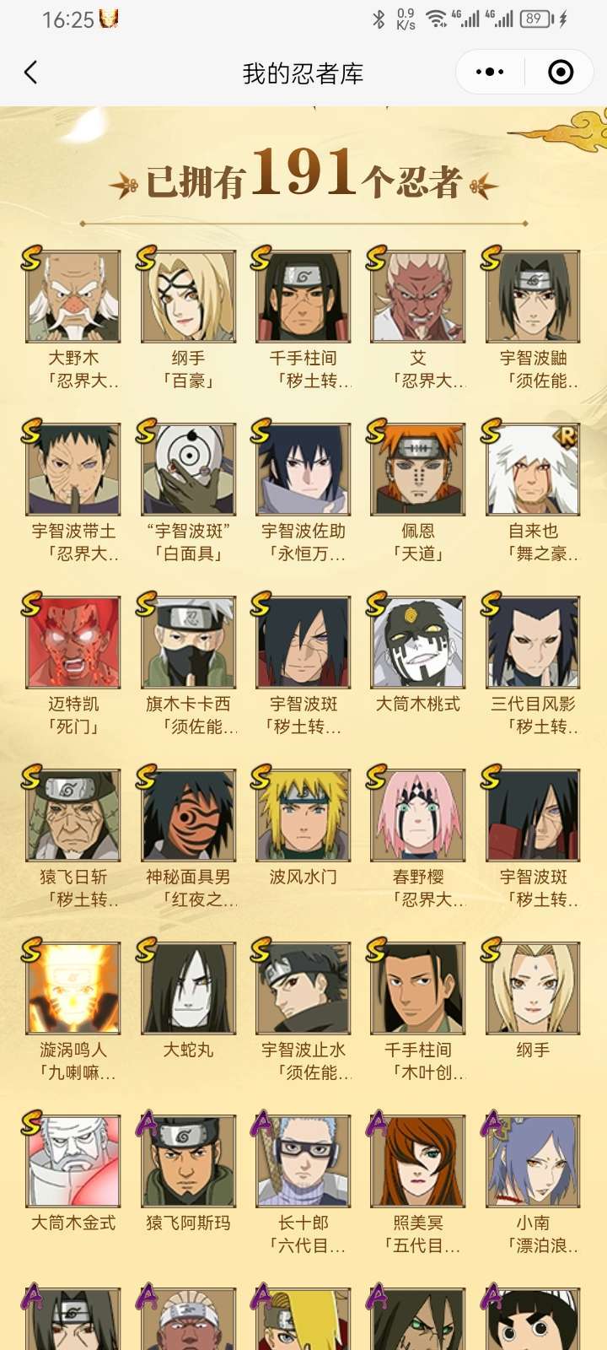Tap the glowing 漩涡鸣人 portrait

(x=73, y=988)
